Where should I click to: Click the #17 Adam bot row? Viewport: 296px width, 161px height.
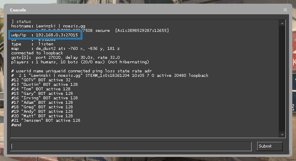pyautogui.click(x=42, y=103)
